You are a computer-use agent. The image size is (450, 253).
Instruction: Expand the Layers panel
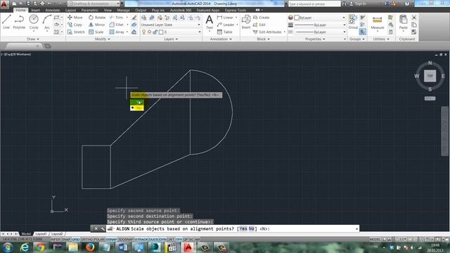(171, 39)
